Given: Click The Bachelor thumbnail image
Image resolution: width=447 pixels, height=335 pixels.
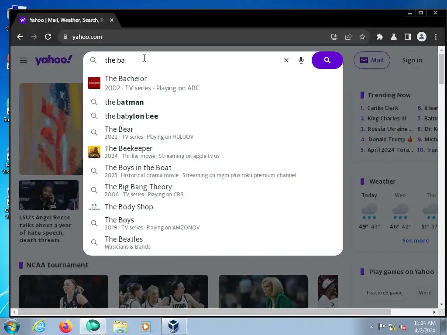Looking at the screenshot, I should tap(94, 83).
